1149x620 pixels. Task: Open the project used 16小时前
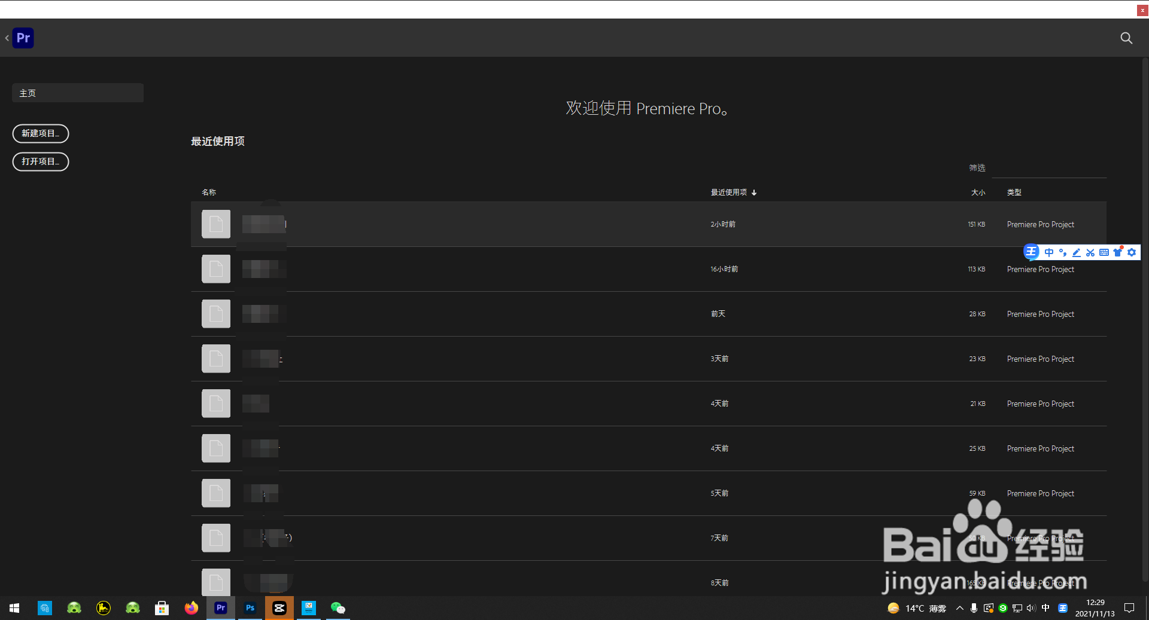pyautogui.click(x=649, y=269)
